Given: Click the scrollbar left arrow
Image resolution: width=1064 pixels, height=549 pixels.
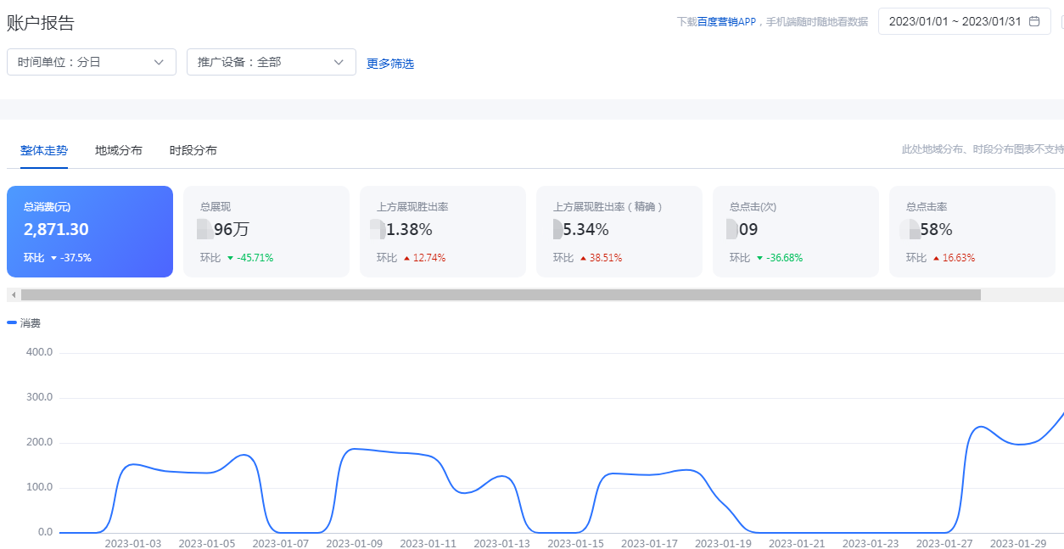Looking at the screenshot, I should point(14,294).
